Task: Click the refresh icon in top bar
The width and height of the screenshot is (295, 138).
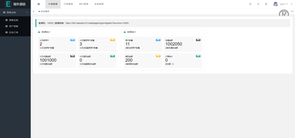Action: coord(250,4)
